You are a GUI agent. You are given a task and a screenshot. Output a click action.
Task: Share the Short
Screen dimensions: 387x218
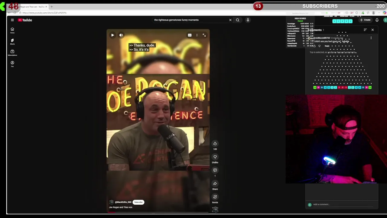[x=215, y=183]
